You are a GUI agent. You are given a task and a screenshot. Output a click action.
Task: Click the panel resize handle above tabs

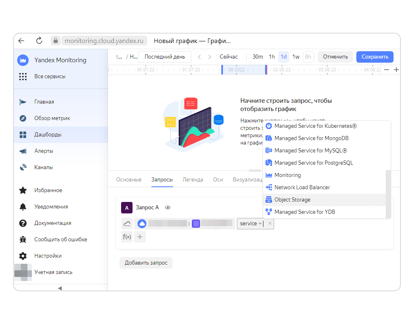click(255, 170)
